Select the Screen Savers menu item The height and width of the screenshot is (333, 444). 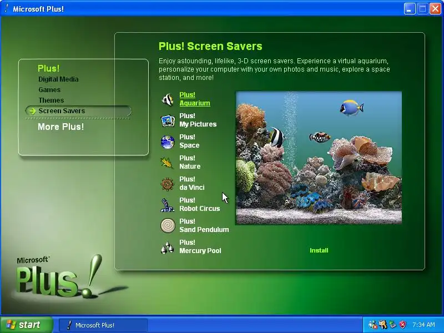pyautogui.click(x=78, y=110)
